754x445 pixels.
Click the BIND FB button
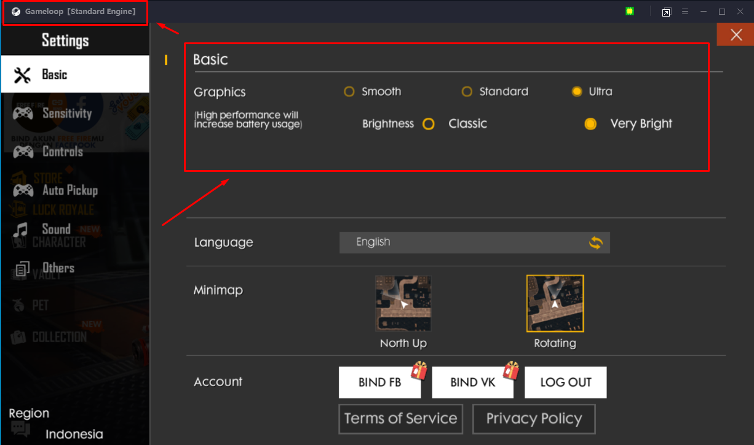pos(380,382)
